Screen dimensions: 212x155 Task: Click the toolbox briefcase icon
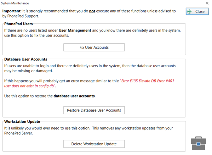click(198, 143)
